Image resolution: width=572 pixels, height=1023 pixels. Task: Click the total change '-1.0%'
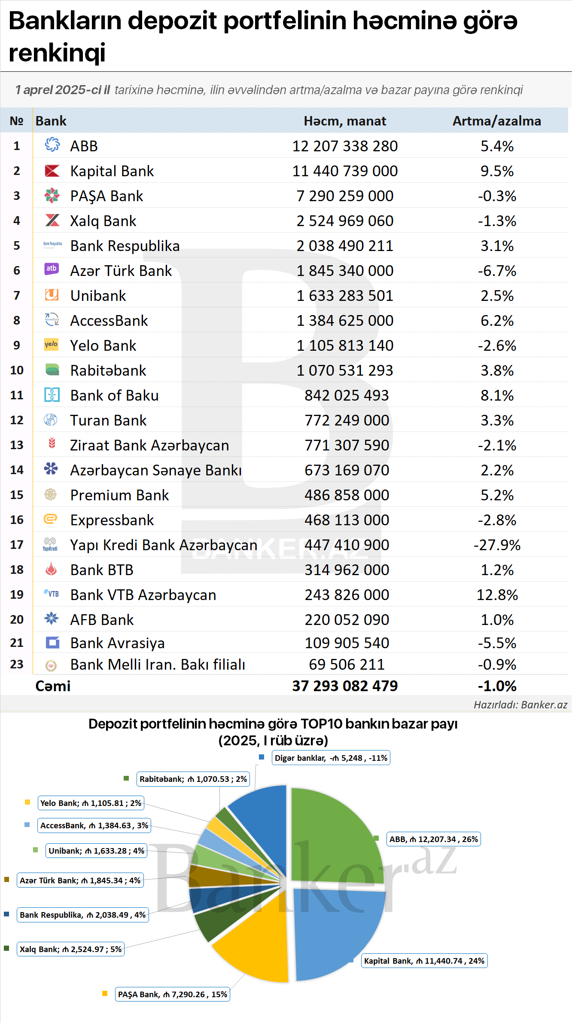[x=497, y=686]
